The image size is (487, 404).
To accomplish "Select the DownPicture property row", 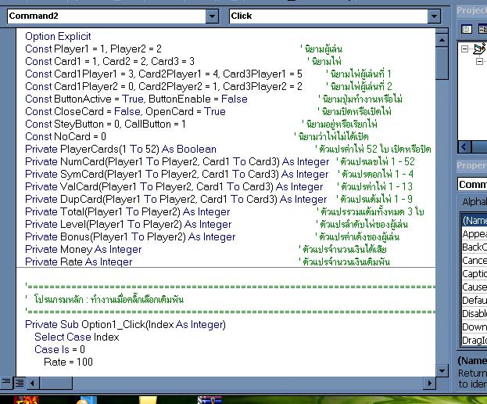I will [x=474, y=327].
